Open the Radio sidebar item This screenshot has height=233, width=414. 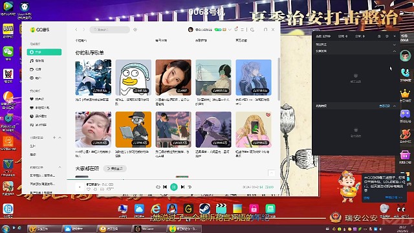44,78
